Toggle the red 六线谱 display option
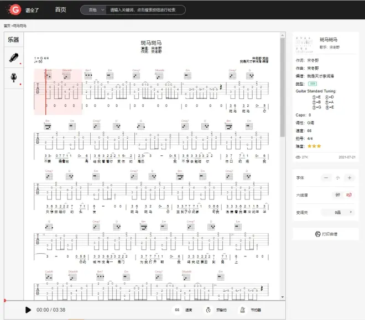The width and height of the screenshot is (365, 320). click(349, 195)
